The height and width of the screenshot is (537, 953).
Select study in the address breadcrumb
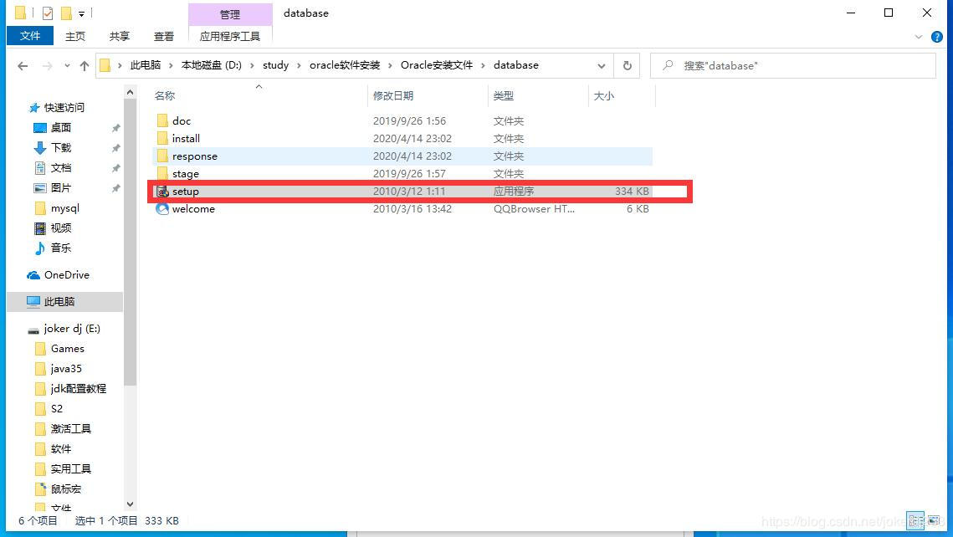276,65
